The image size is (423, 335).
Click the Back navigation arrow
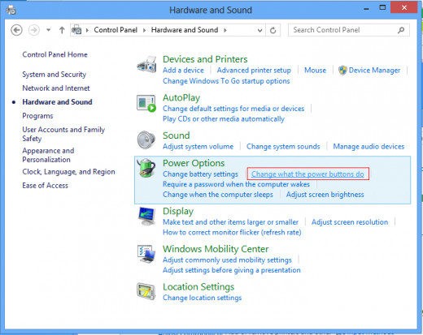tap(16, 30)
